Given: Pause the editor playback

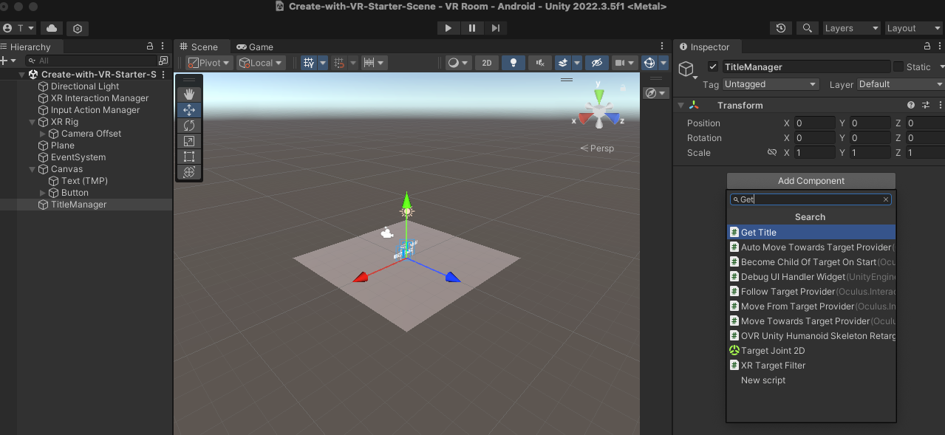Looking at the screenshot, I should click(471, 28).
